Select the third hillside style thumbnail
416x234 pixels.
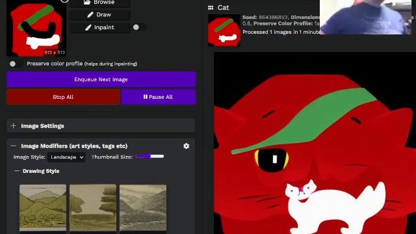click(143, 207)
